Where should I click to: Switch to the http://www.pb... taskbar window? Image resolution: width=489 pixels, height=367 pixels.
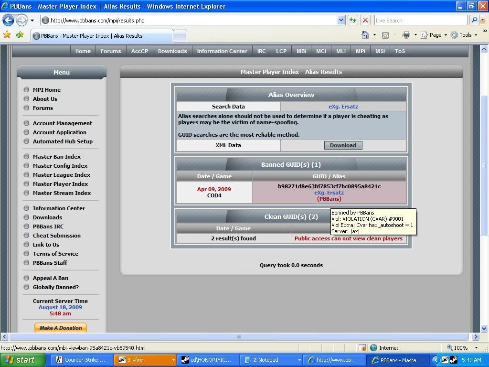point(334,360)
